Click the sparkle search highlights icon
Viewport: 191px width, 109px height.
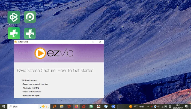click(44, 107)
